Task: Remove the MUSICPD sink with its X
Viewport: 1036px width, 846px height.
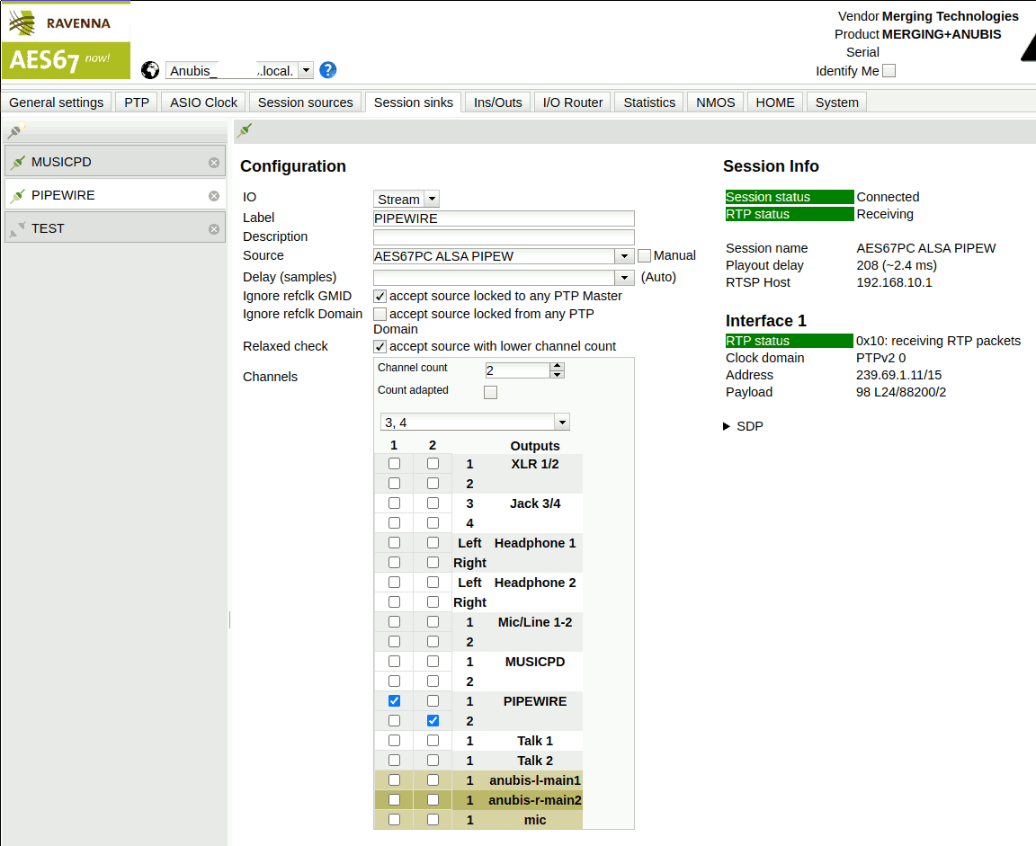Action: pyautogui.click(x=214, y=163)
